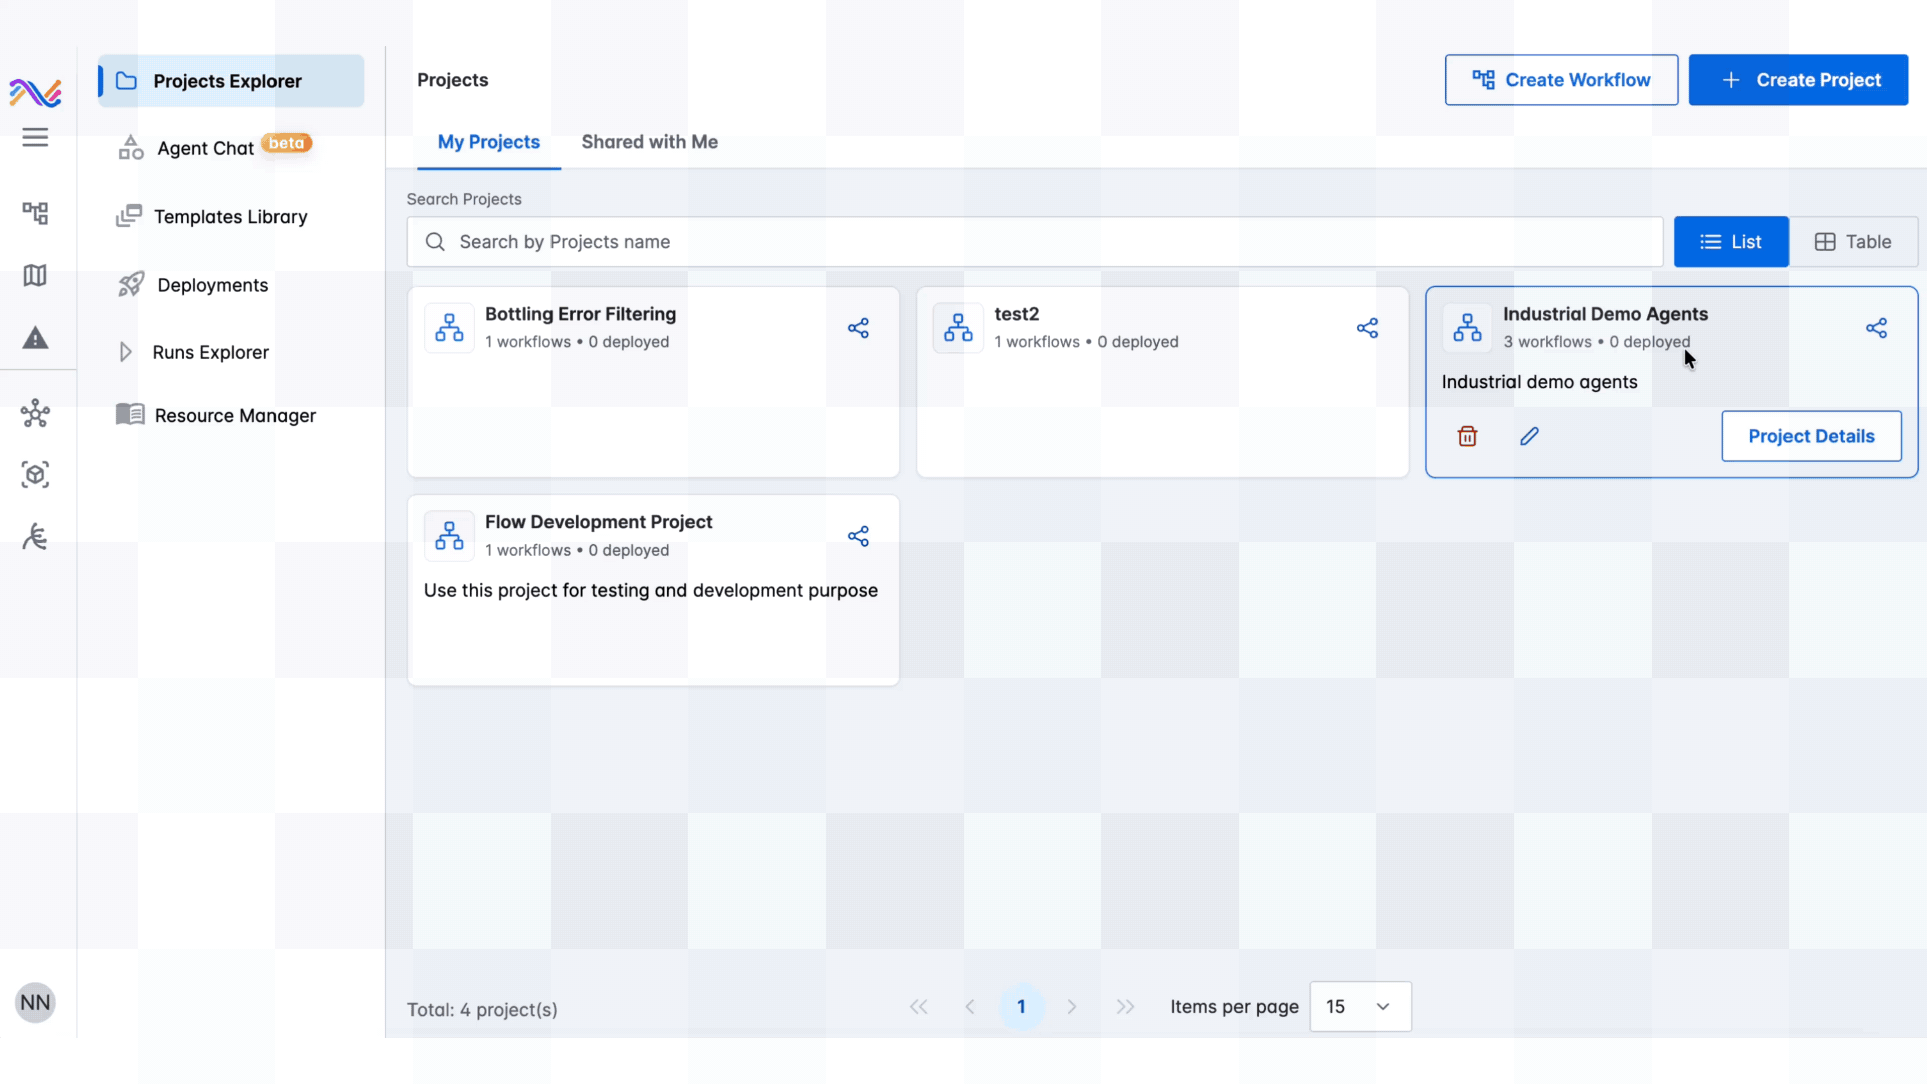Click delete trash icon on Industrial Demo Agents
Viewport: 1927px width, 1084px height.
click(1467, 436)
